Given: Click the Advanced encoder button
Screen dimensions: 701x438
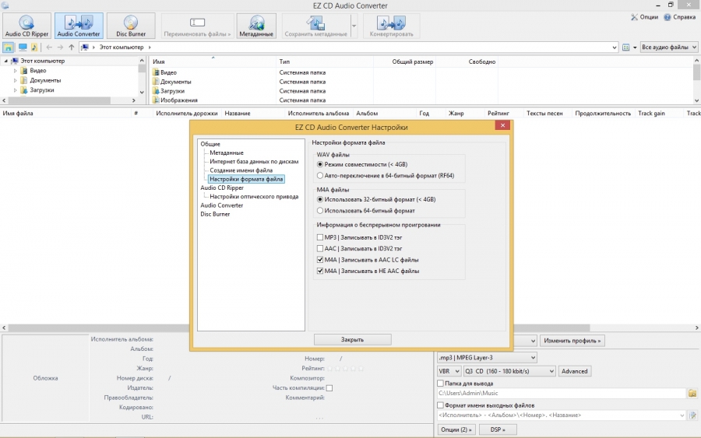Looking at the screenshot, I should (575, 371).
